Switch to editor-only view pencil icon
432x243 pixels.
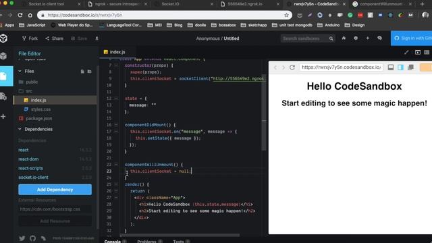coord(406,53)
